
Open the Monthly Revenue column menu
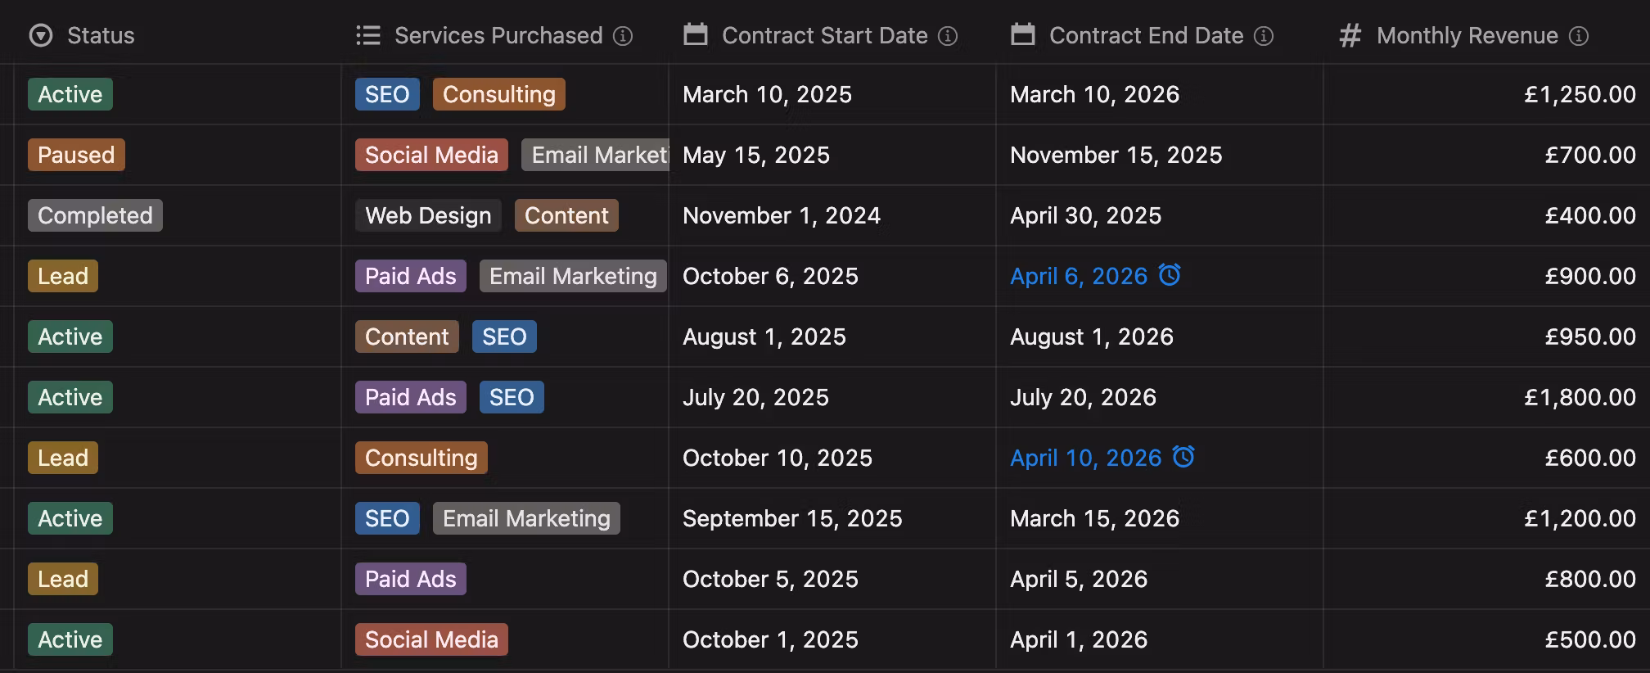(1467, 35)
